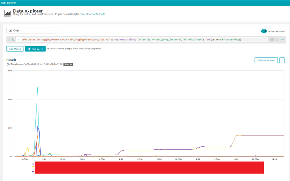Select the query A letter label

click(x=13, y=40)
